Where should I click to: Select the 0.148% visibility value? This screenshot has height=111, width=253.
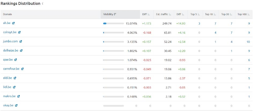[x=132, y=97]
